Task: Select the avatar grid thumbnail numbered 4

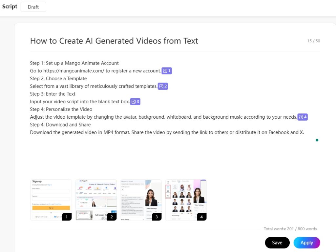Action: click(x=186, y=200)
